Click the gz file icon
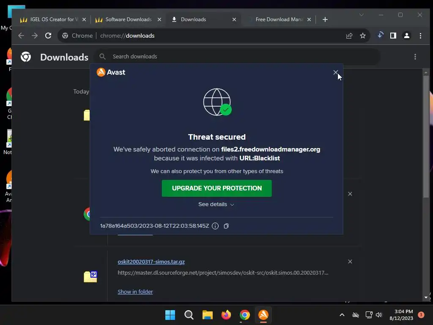The width and height of the screenshot is (433, 325). [x=90, y=276]
